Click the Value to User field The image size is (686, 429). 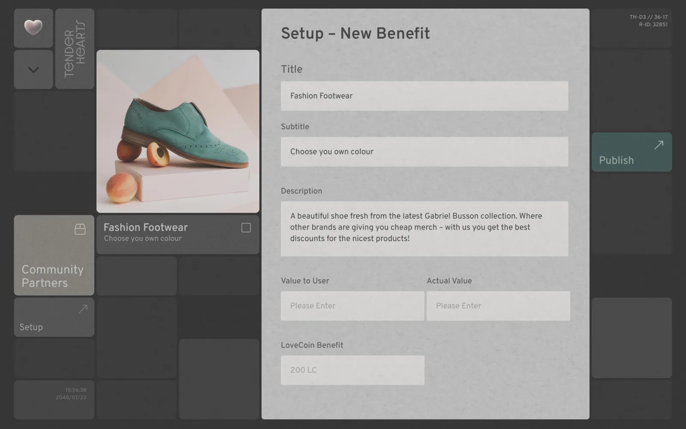[x=352, y=306]
